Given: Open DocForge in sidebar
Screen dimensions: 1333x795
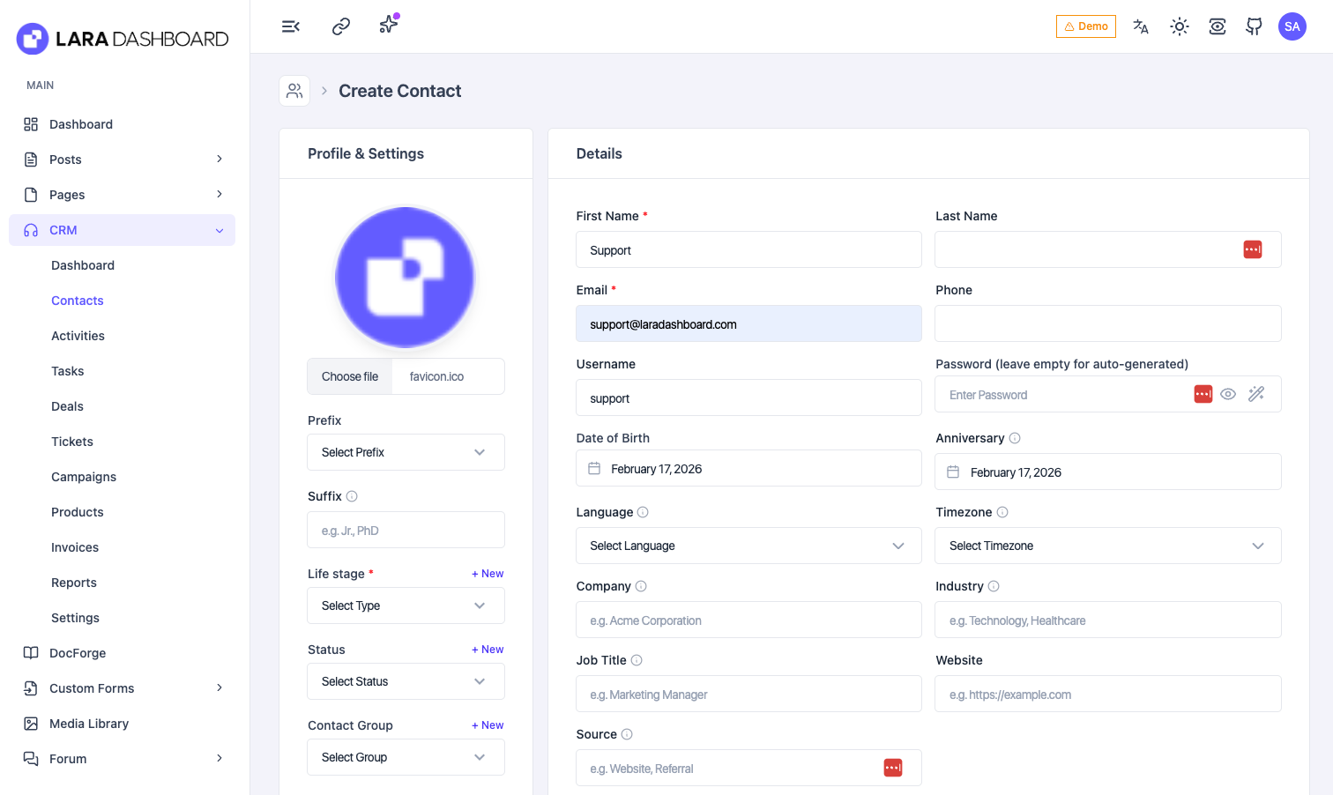Looking at the screenshot, I should coord(122,653).
